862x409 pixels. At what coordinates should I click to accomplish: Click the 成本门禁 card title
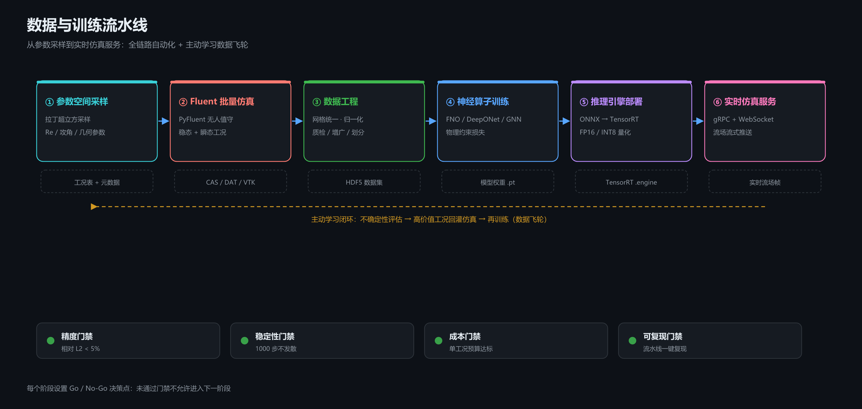click(465, 336)
